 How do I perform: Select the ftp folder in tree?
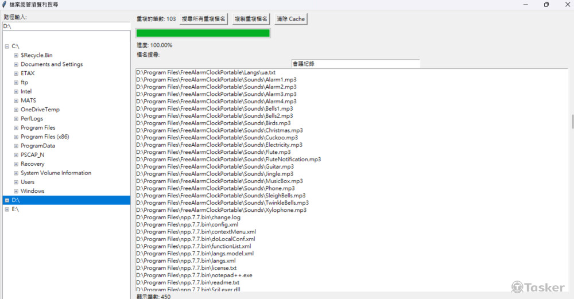click(24, 82)
